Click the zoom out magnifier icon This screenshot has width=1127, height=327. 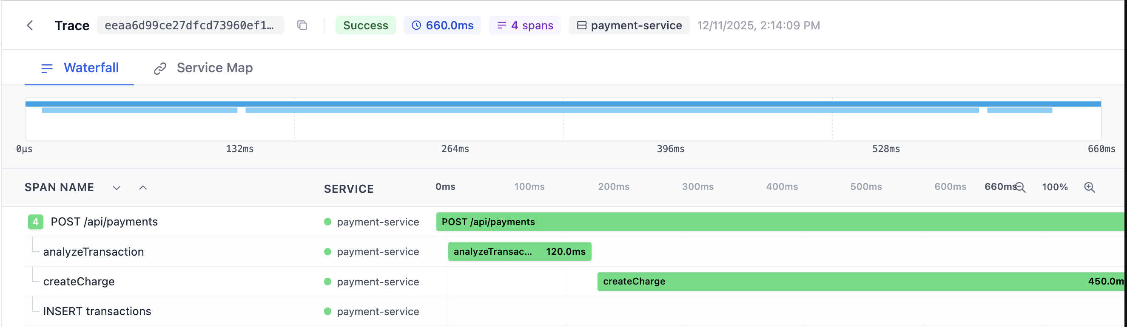pyautogui.click(x=1020, y=188)
